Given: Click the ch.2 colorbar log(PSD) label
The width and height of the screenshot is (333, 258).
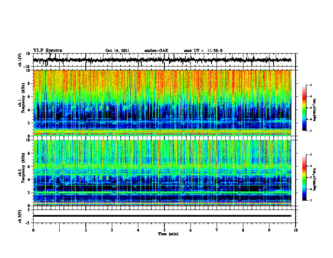Looking at the screenshot, I should click(x=315, y=179).
